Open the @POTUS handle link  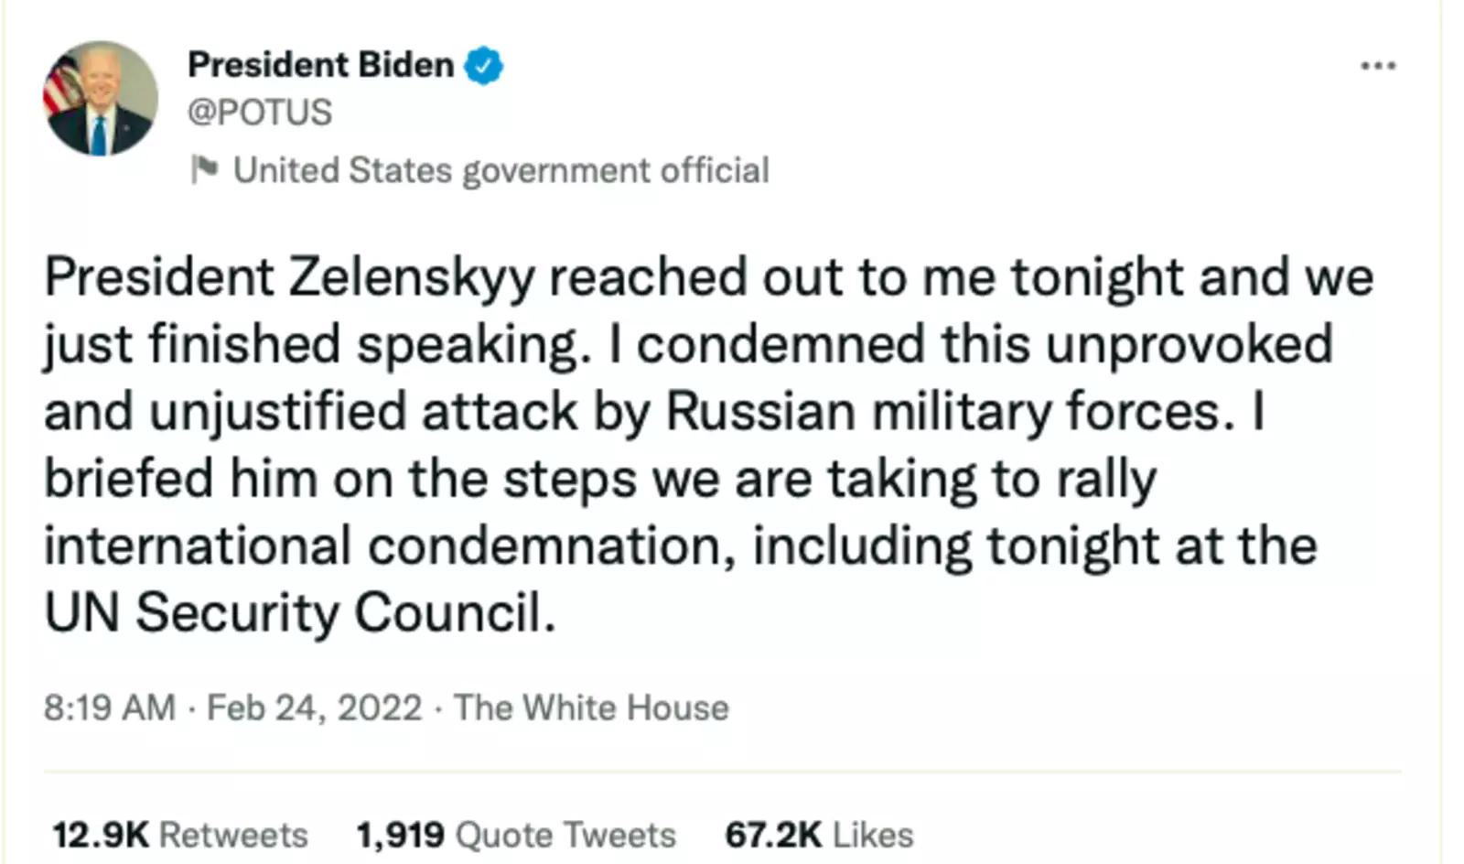point(260,113)
